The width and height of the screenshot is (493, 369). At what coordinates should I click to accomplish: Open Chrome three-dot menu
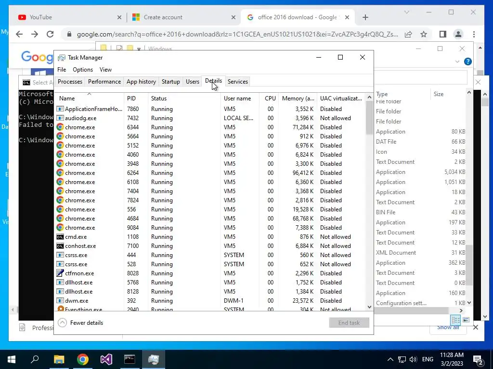[474, 34]
